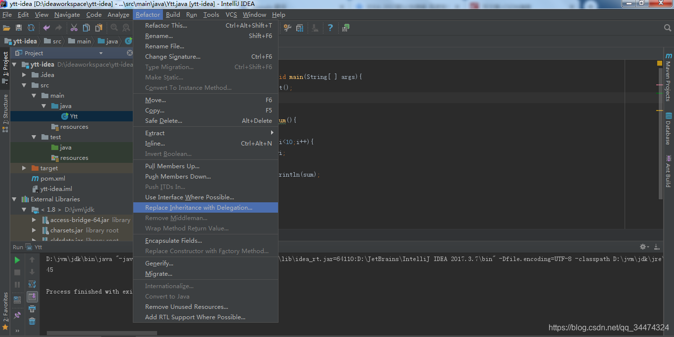Image resolution: width=674 pixels, height=337 pixels.
Task: Click the Help question mark icon
Action: coord(330,28)
